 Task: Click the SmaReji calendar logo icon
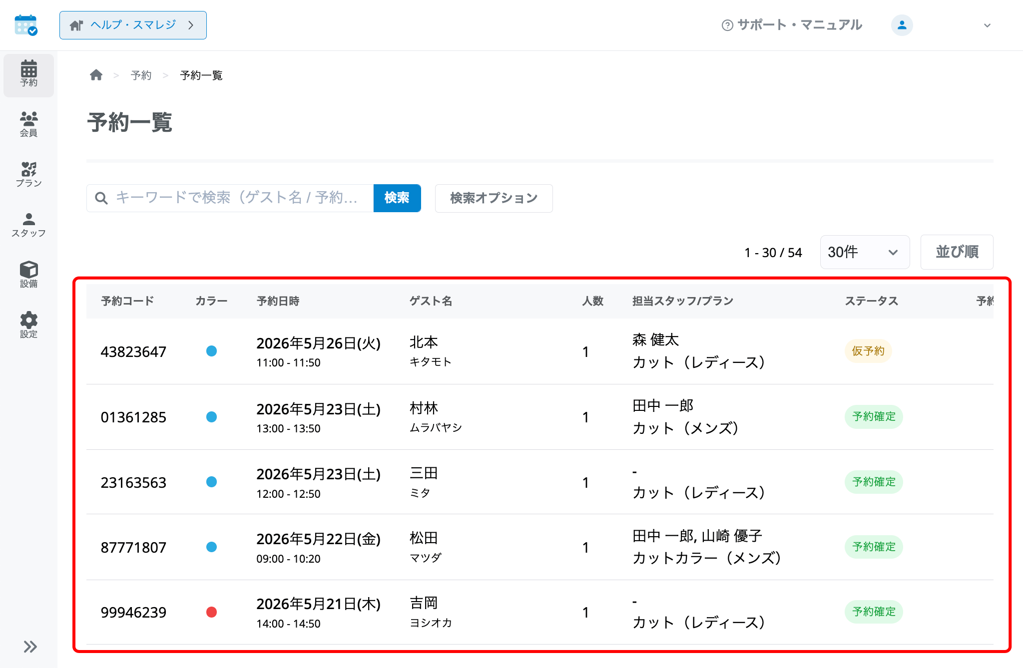(x=26, y=25)
